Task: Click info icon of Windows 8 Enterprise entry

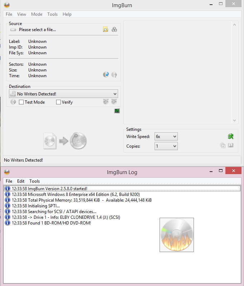Action: [x=7, y=194]
